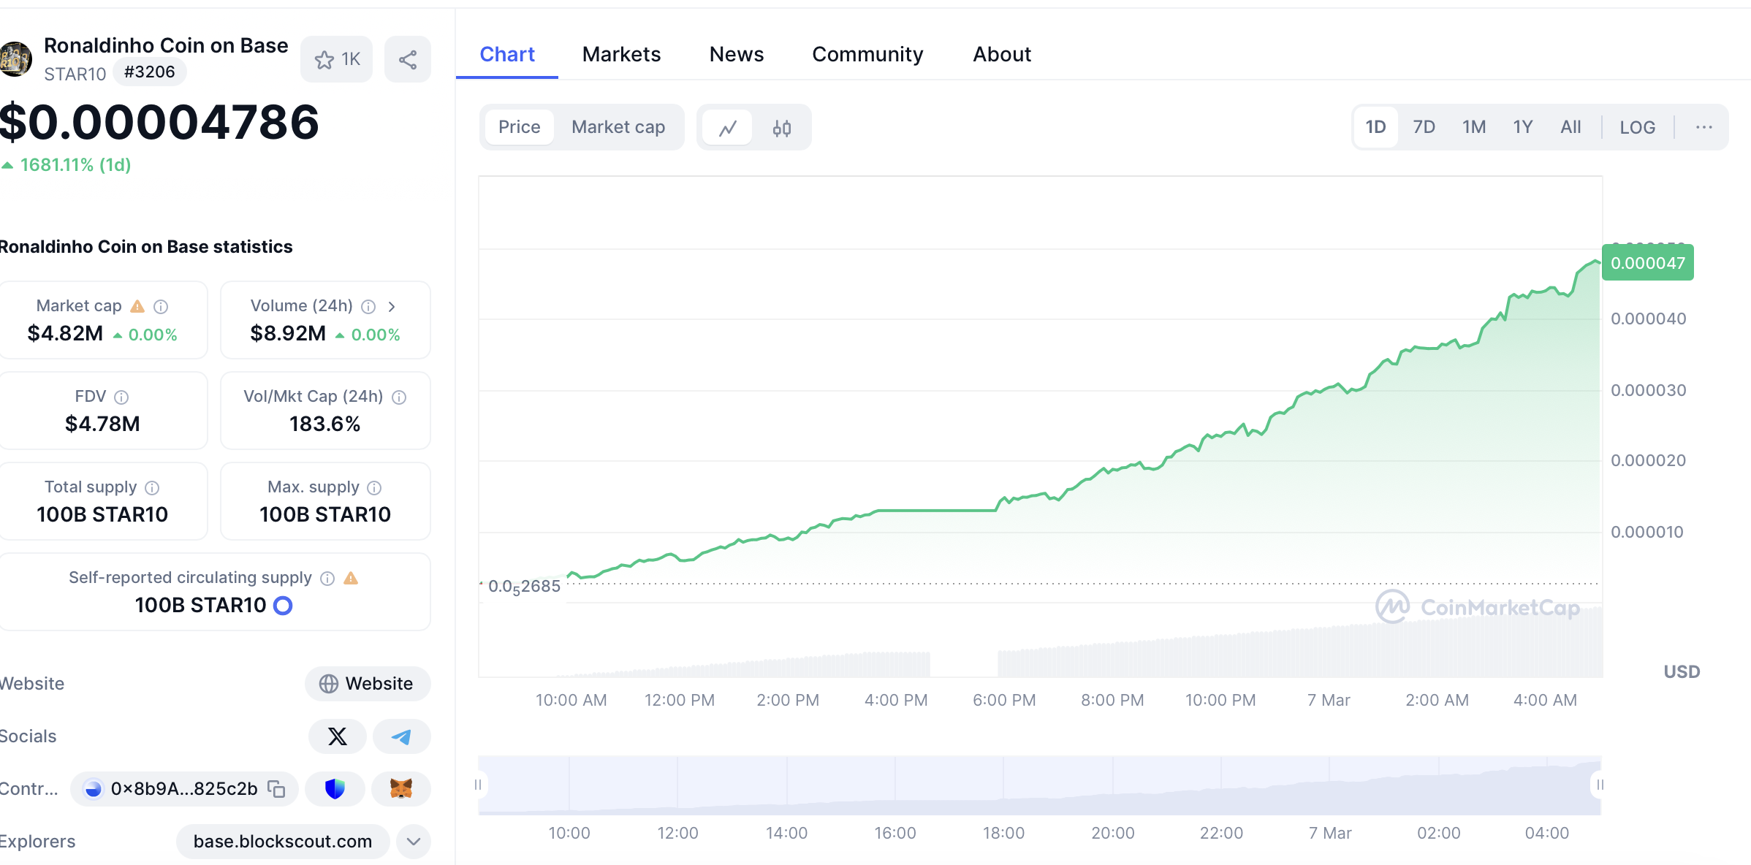Expand Volume (24h) details arrow
The height and width of the screenshot is (865, 1751).
coord(392,306)
